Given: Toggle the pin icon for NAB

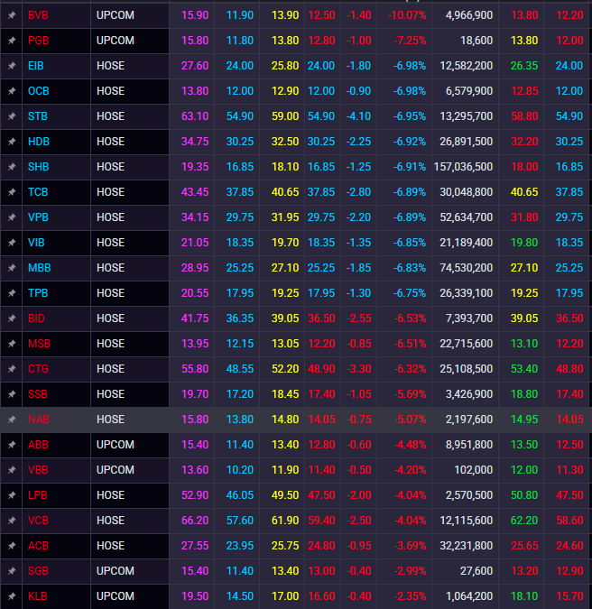Looking at the screenshot, I should tap(11, 420).
